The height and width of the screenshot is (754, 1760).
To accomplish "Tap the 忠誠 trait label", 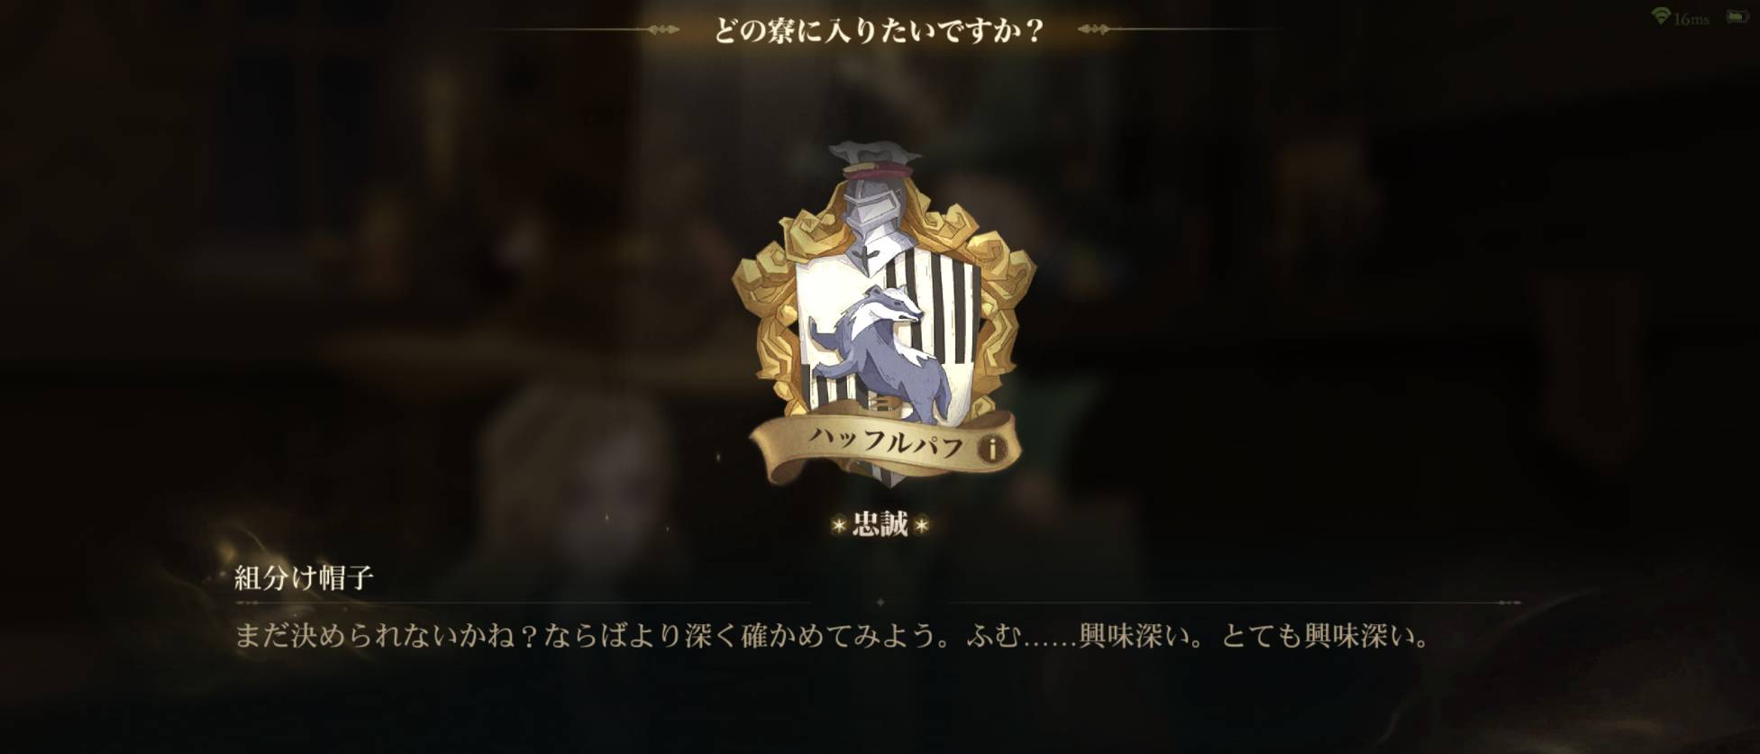I will (880, 525).
